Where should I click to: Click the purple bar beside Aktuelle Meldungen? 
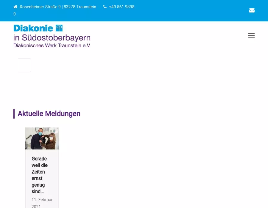click(14, 114)
